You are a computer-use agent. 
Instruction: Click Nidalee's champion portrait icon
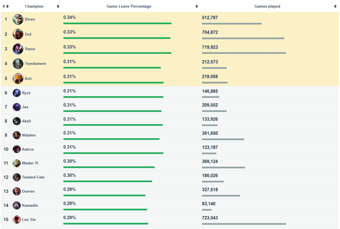tap(17, 135)
